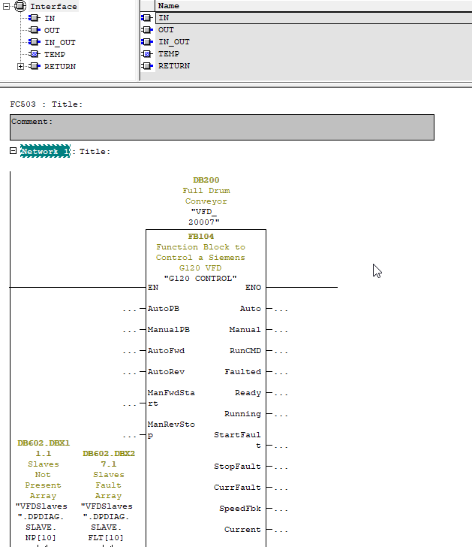Click the OUT icon in interface tree

tap(34, 30)
